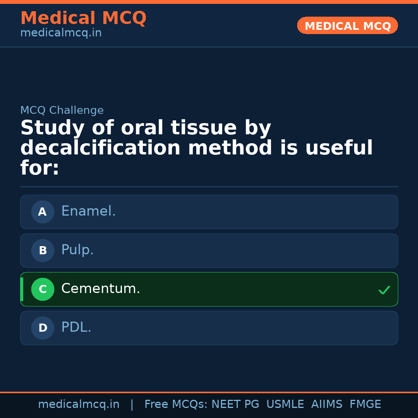Select option B Pulp
The height and width of the screenshot is (418, 418).
(x=209, y=250)
